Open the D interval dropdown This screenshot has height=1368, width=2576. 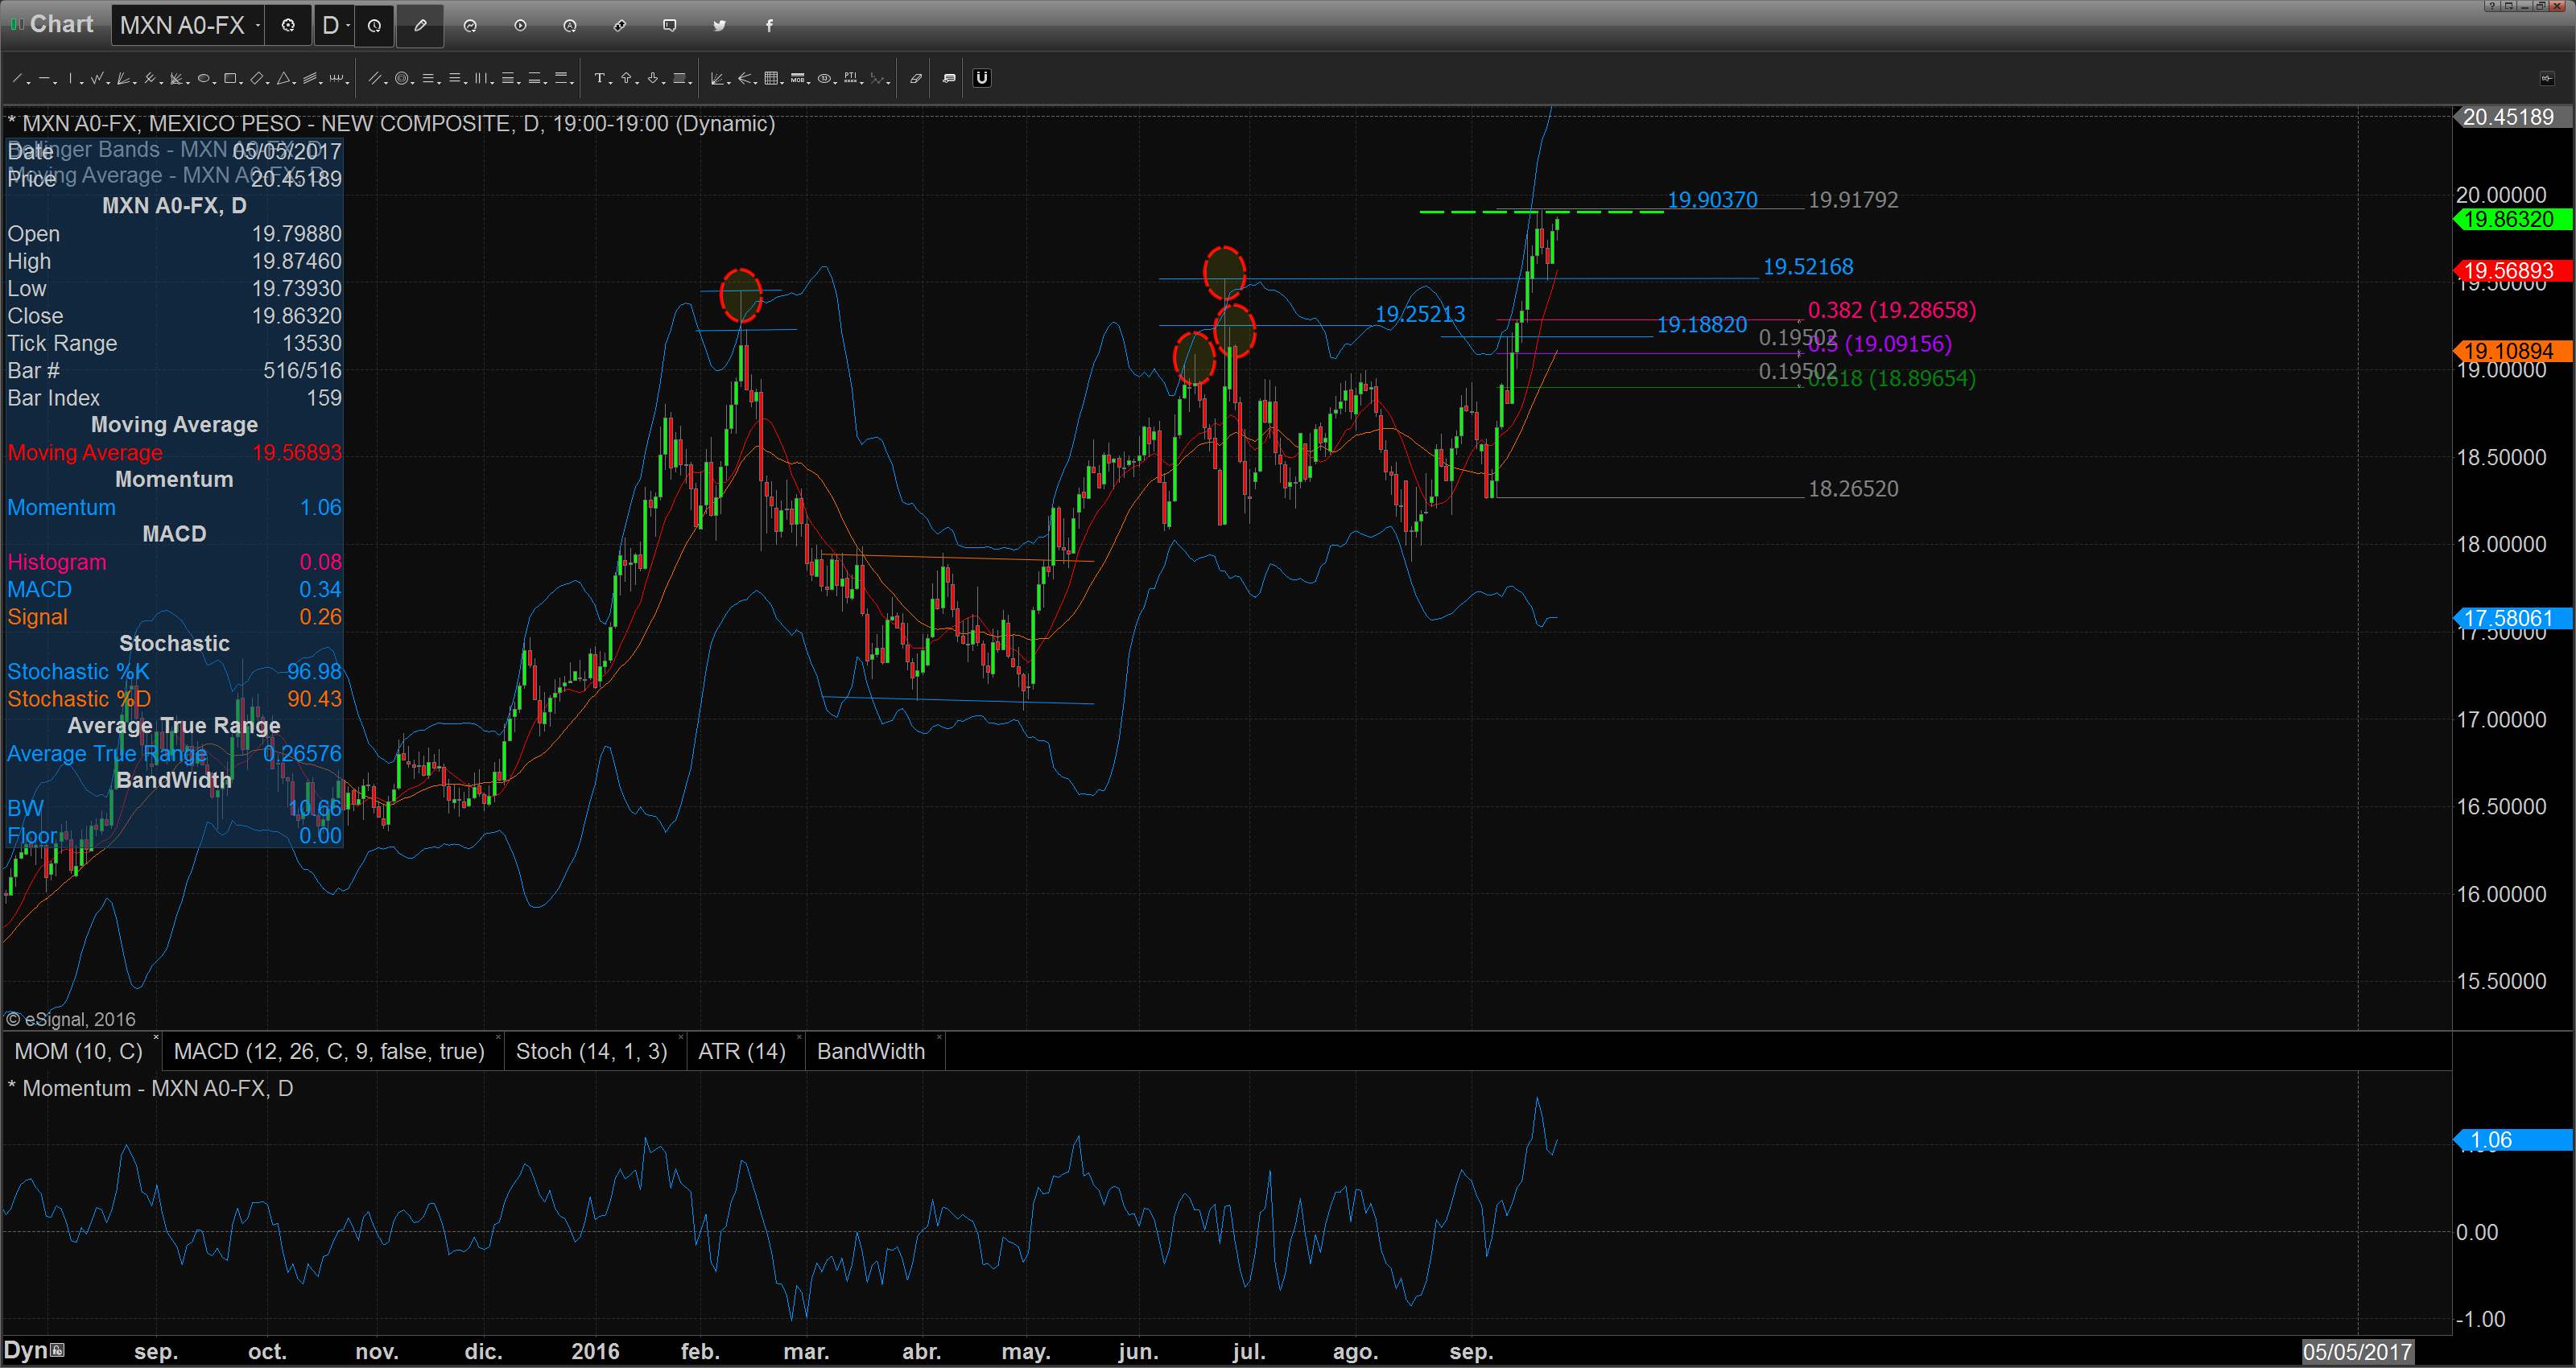(x=348, y=25)
